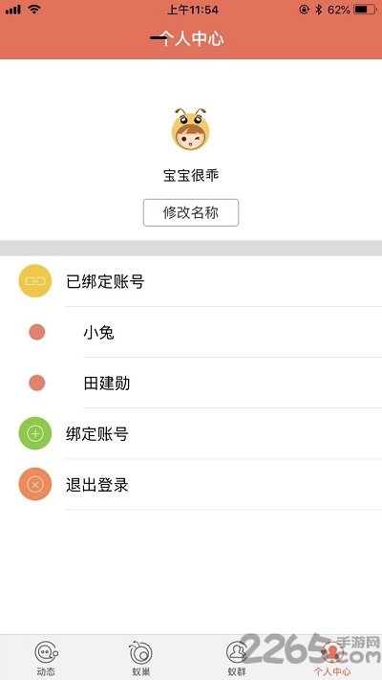Tap the 宝宝很乖 username text
The width and height of the screenshot is (382, 680).
tap(191, 176)
